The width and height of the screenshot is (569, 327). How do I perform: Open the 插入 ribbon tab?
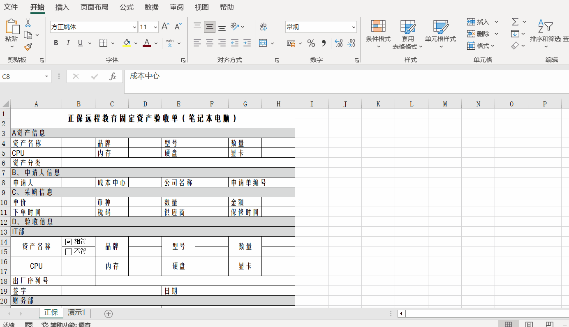click(x=62, y=7)
